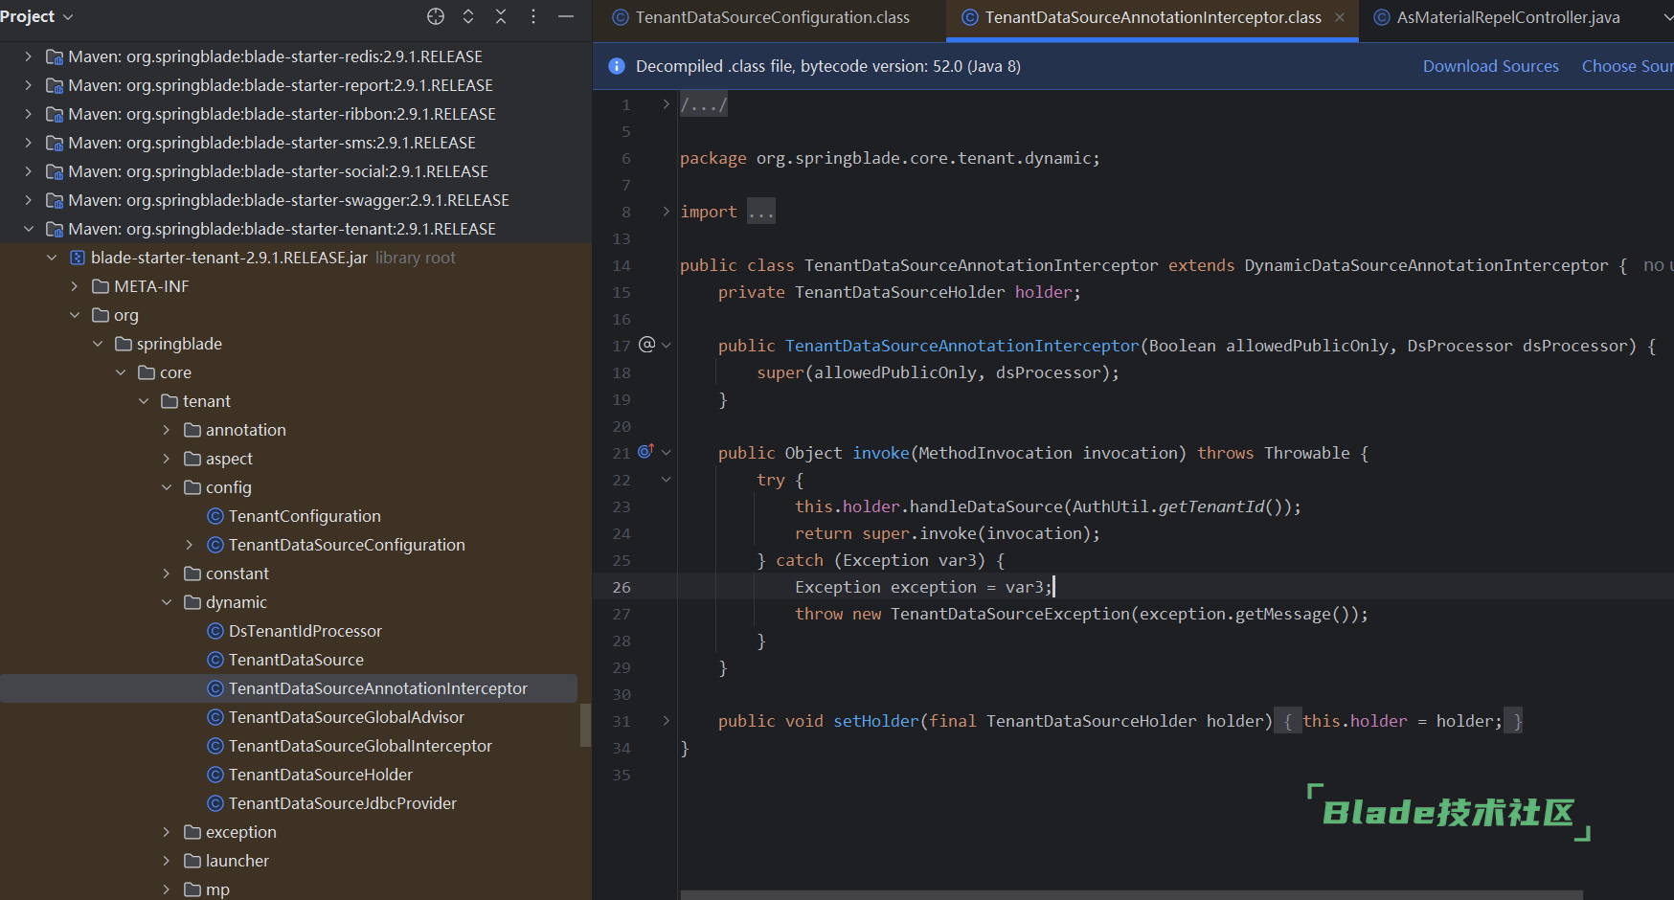Image resolution: width=1674 pixels, height=900 pixels.
Task: Collapse the constructor fold at line 17
Action: [667, 346]
